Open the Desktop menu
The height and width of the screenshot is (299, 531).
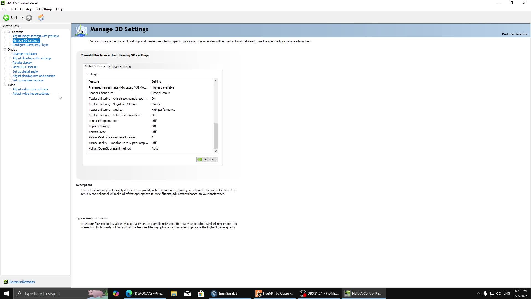pos(26,9)
